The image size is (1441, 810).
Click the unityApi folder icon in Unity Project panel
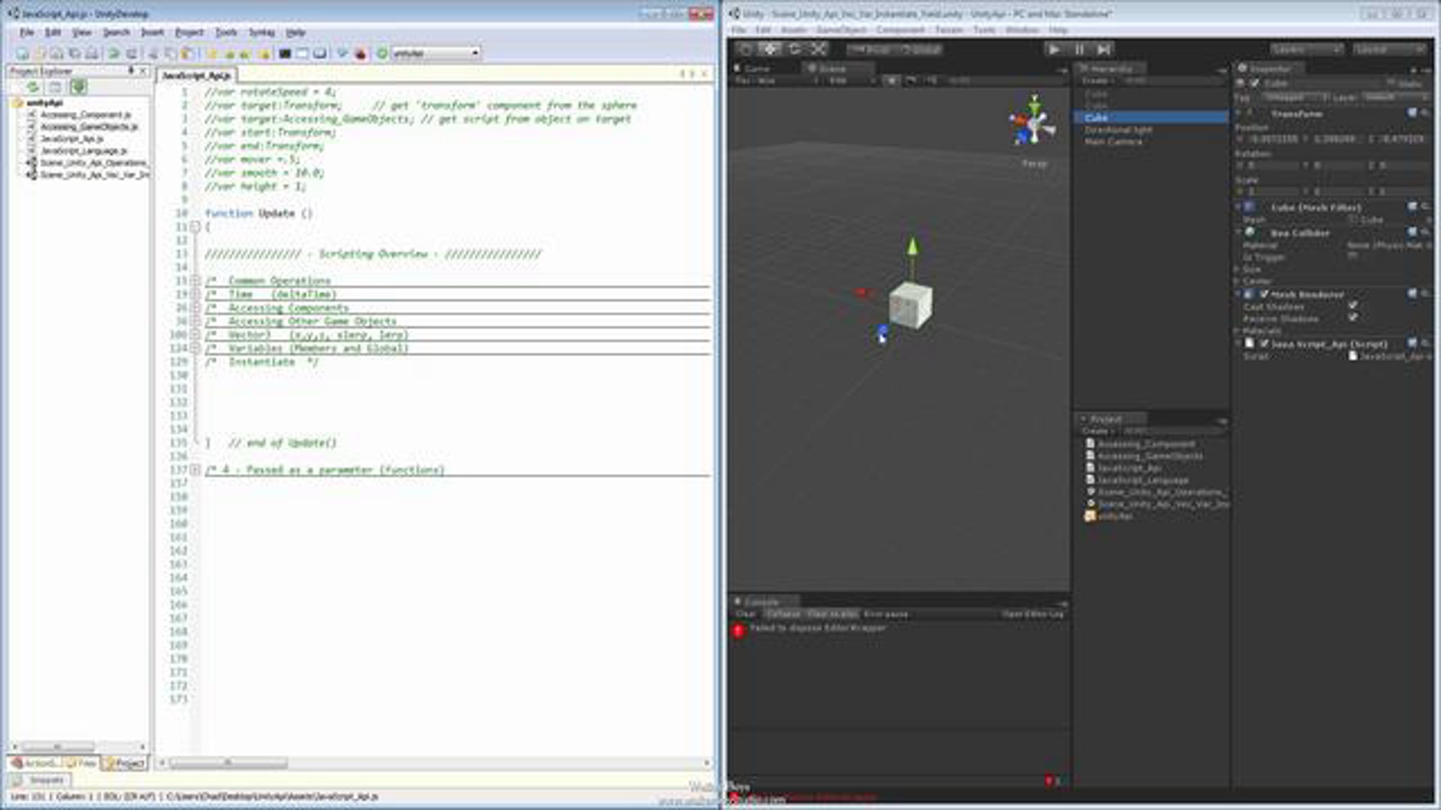point(1090,515)
